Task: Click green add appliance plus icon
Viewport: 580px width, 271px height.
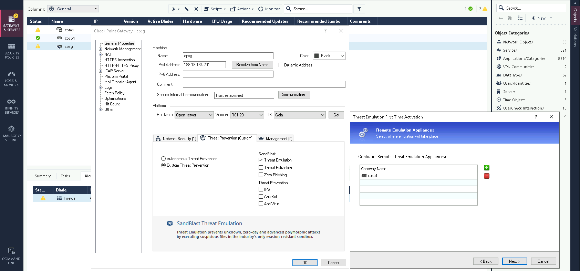Action: click(487, 168)
